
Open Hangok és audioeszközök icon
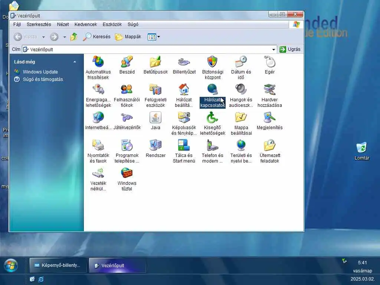click(x=241, y=95)
